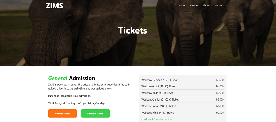
Task: Open the Home menu item
Action: (182, 5)
